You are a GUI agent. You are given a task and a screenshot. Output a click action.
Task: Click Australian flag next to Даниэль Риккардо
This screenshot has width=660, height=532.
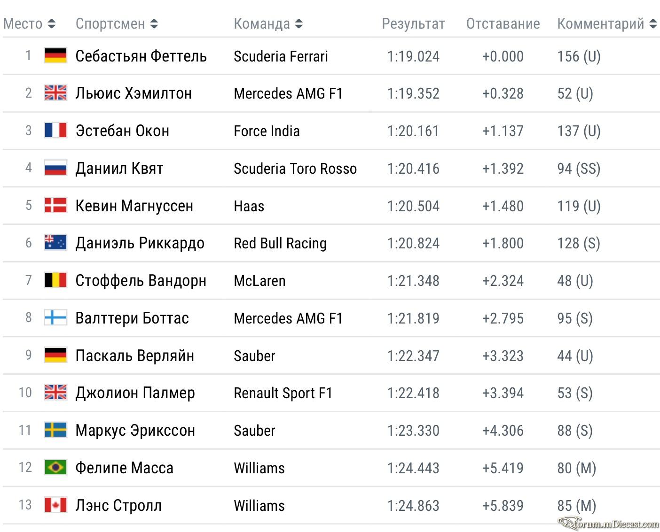(55, 242)
